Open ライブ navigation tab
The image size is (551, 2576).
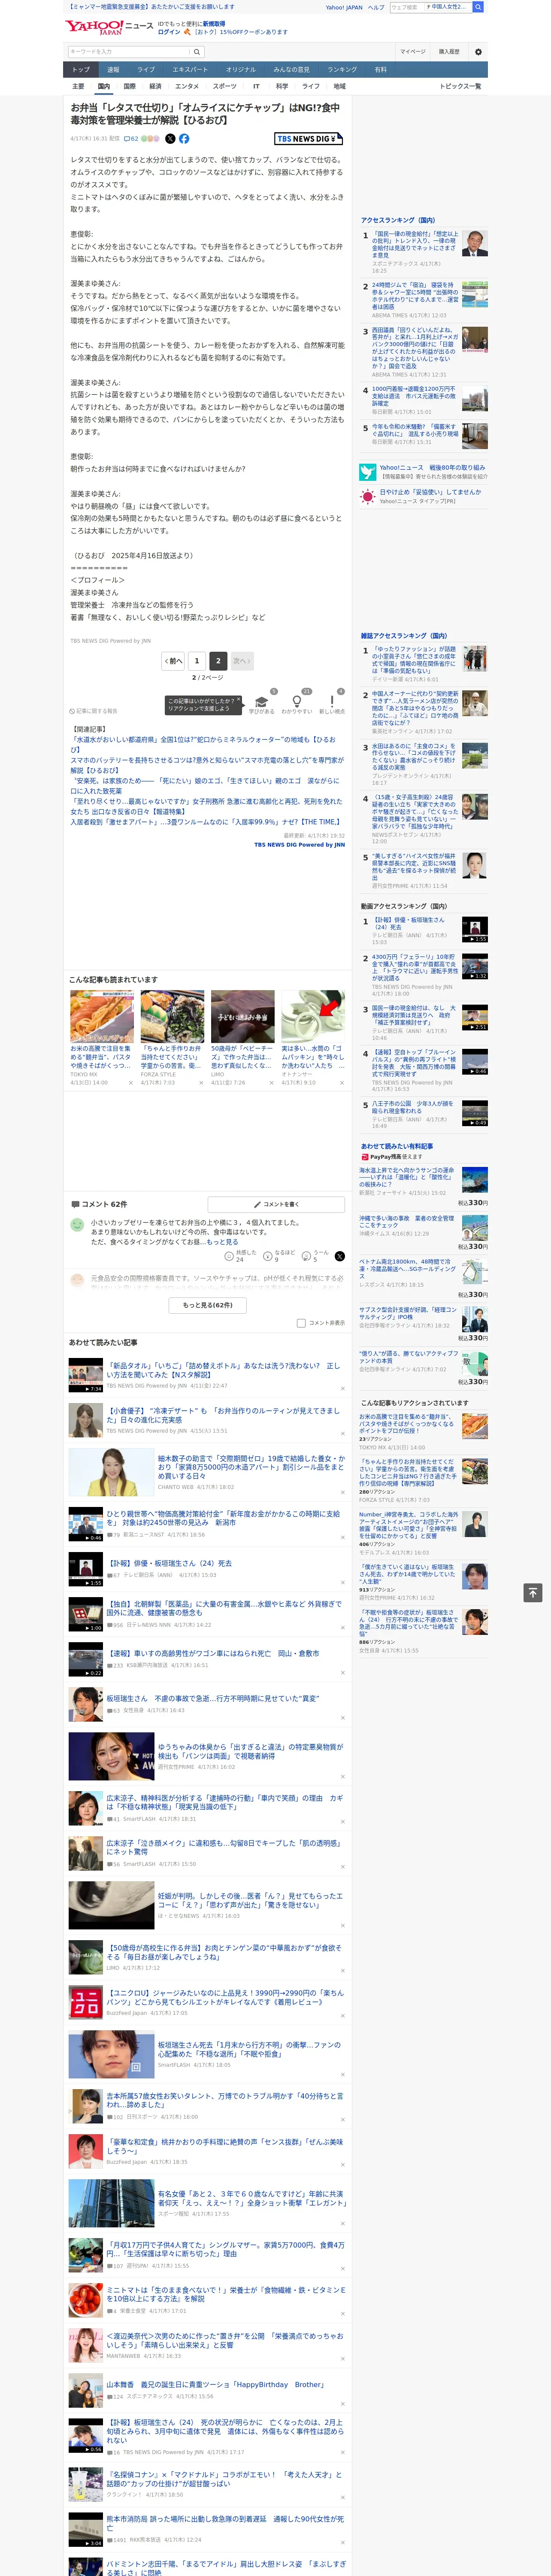146,70
